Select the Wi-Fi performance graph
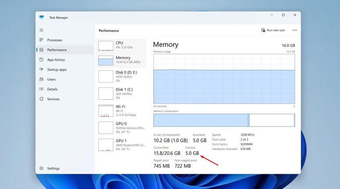340x189 pixels. click(x=106, y=111)
